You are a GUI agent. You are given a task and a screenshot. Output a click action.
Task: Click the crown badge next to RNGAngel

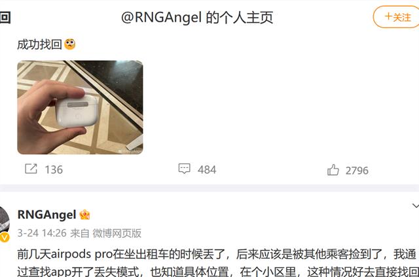(x=84, y=215)
